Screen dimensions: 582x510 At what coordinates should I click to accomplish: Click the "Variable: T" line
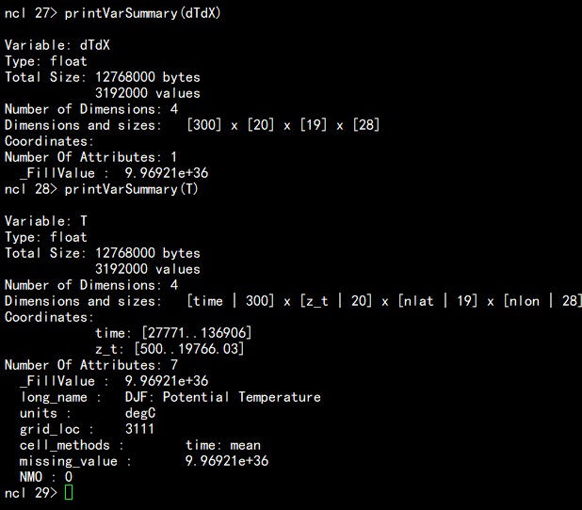47,221
